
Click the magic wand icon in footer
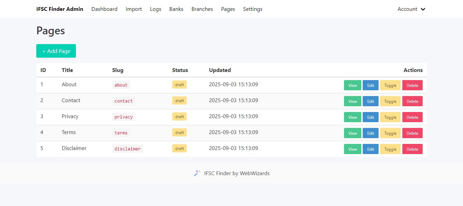point(197,173)
